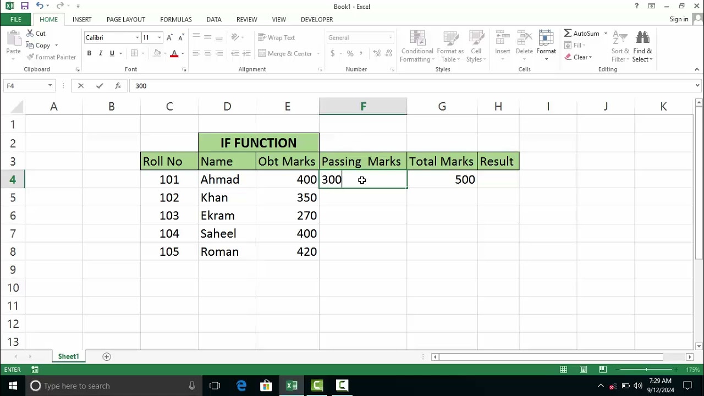Expand the Copy options arrow
This screenshot has width=704, height=396.
[x=56, y=46]
